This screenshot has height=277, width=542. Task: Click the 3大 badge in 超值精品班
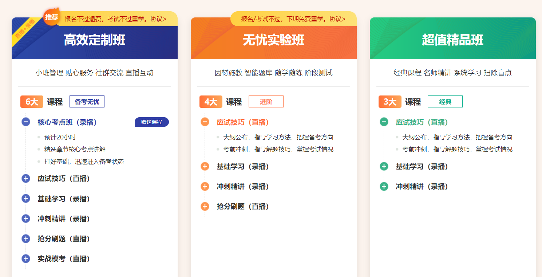(389, 101)
